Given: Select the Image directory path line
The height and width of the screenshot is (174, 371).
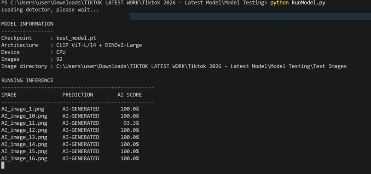Looking at the screenshot, I should tap(174, 66).
